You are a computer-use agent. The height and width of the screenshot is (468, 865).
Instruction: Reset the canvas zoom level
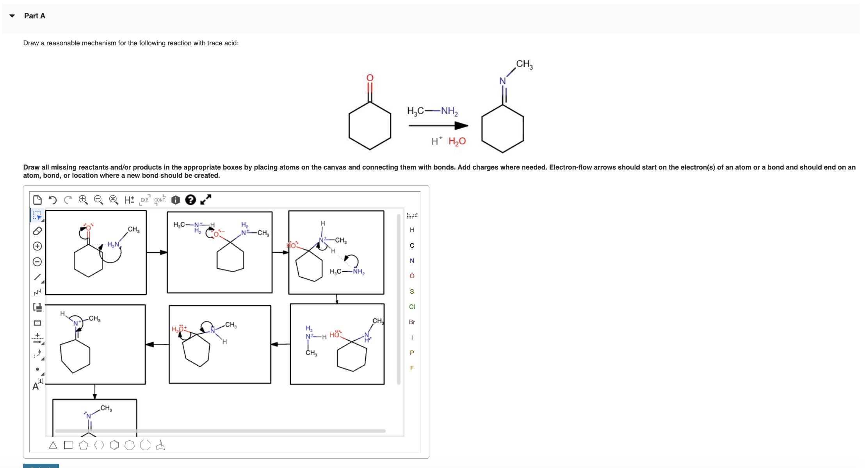[113, 200]
